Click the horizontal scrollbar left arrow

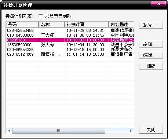(9, 131)
